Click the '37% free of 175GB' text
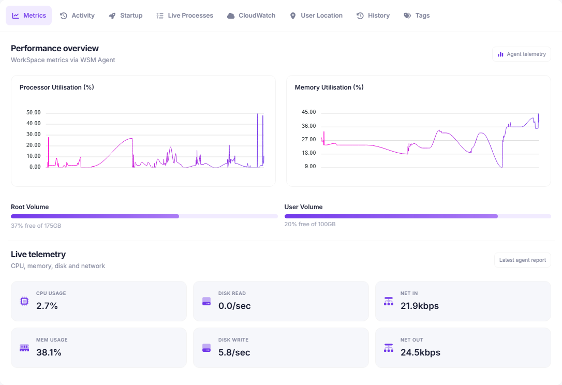 click(36, 226)
